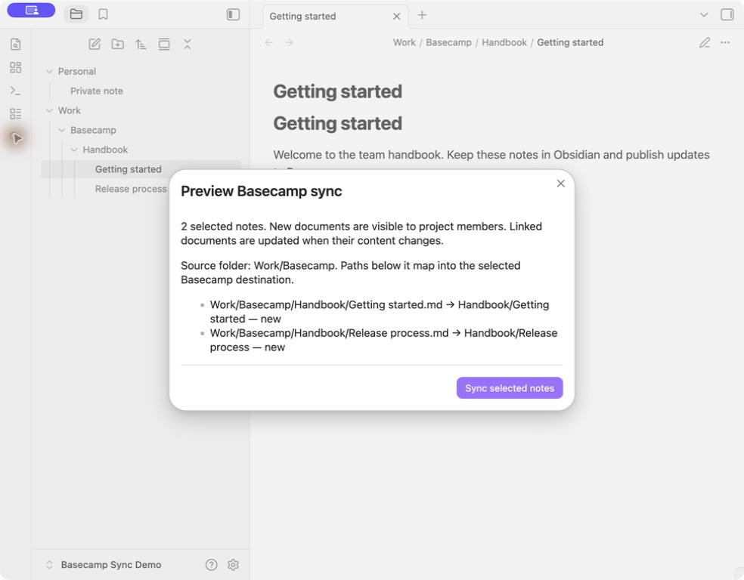
Task: Create a new note icon
Action: (95, 44)
